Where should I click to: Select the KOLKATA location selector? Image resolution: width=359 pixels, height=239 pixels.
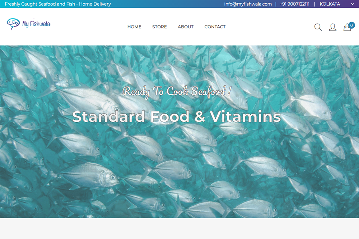337,4
